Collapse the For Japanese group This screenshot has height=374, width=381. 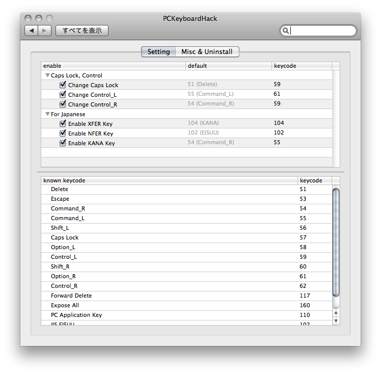coord(48,114)
